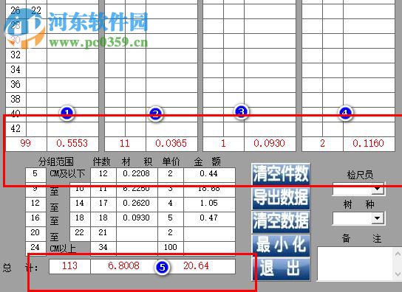Click inside the 备注 notes text box
Viewport: 402px width, 292px height.
(x=355, y=264)
